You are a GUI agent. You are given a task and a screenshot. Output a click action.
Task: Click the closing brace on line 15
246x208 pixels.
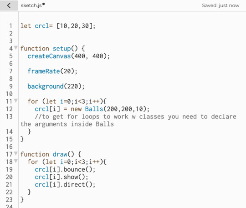(22, 139)
